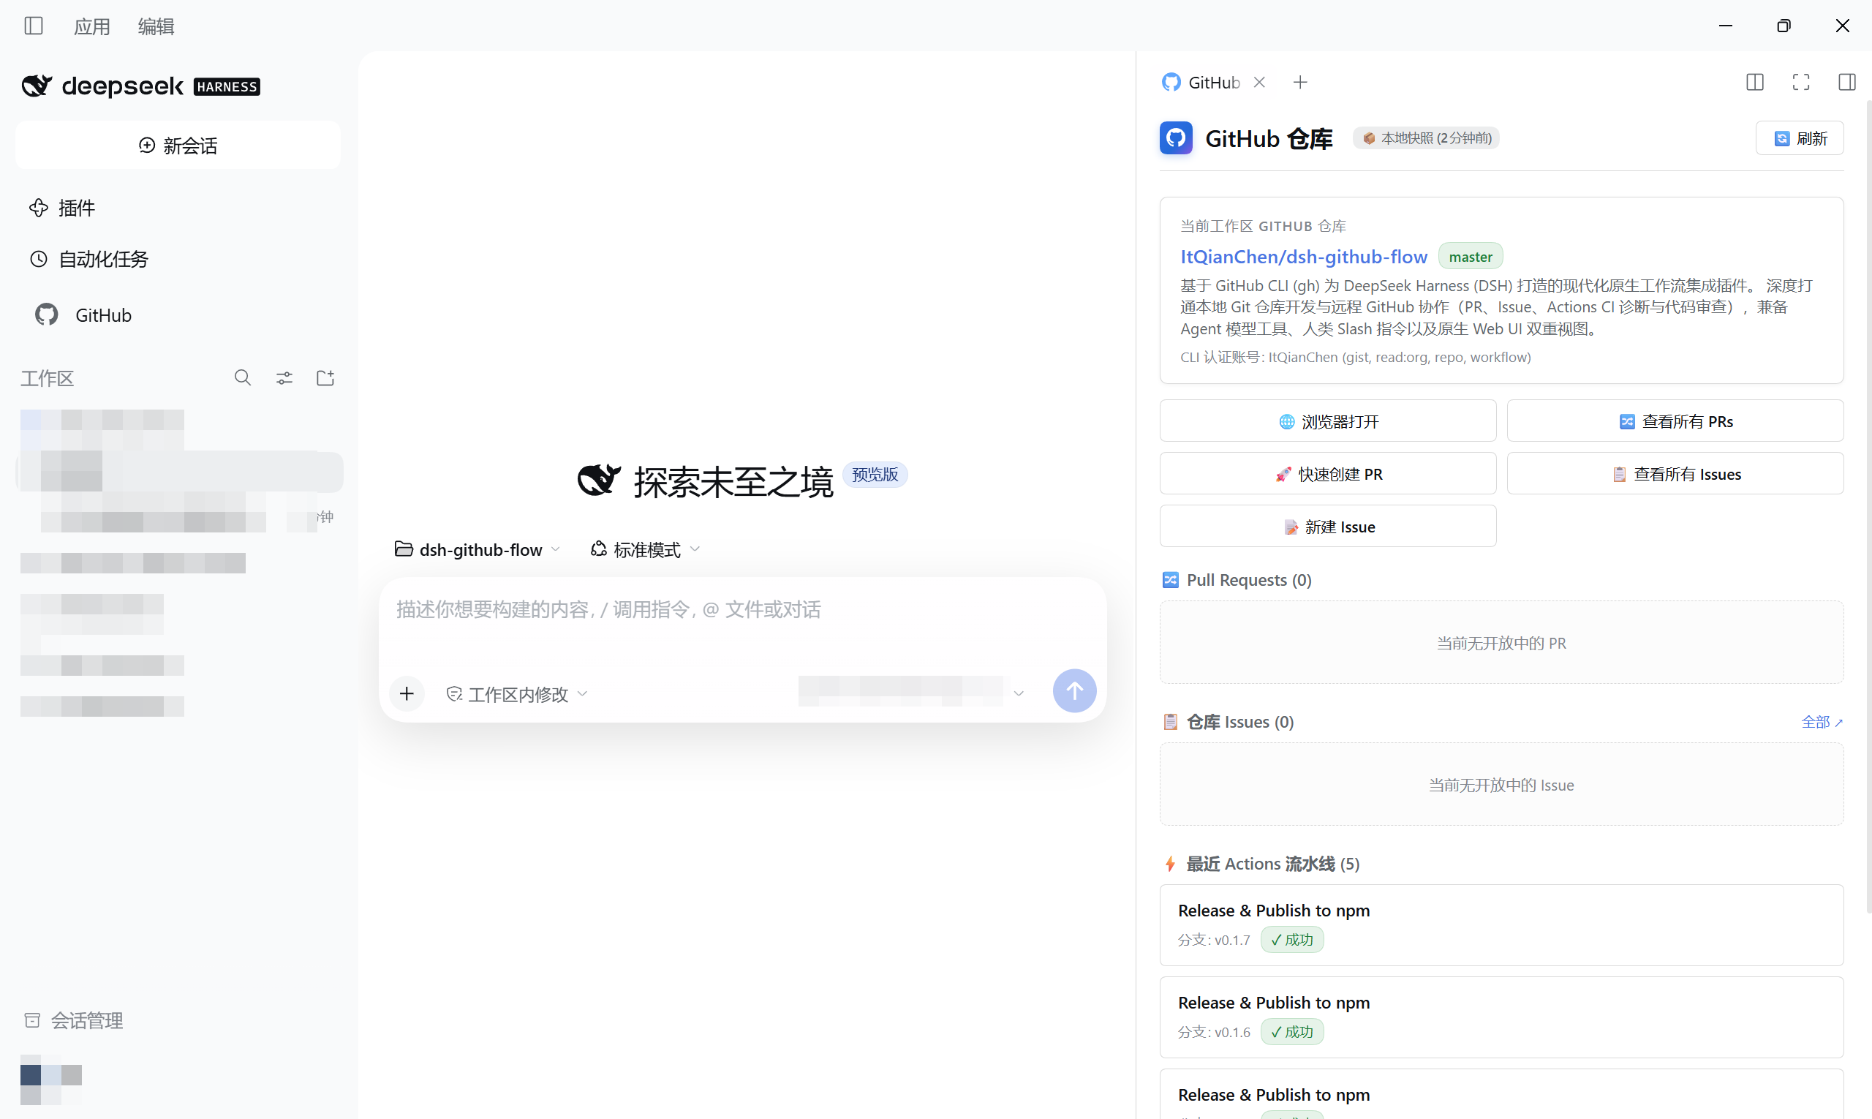The height and width of the screenshot is (1119, 1872).
Task: Expand the model selector dropdown chevron
Action: [1019, 694]
